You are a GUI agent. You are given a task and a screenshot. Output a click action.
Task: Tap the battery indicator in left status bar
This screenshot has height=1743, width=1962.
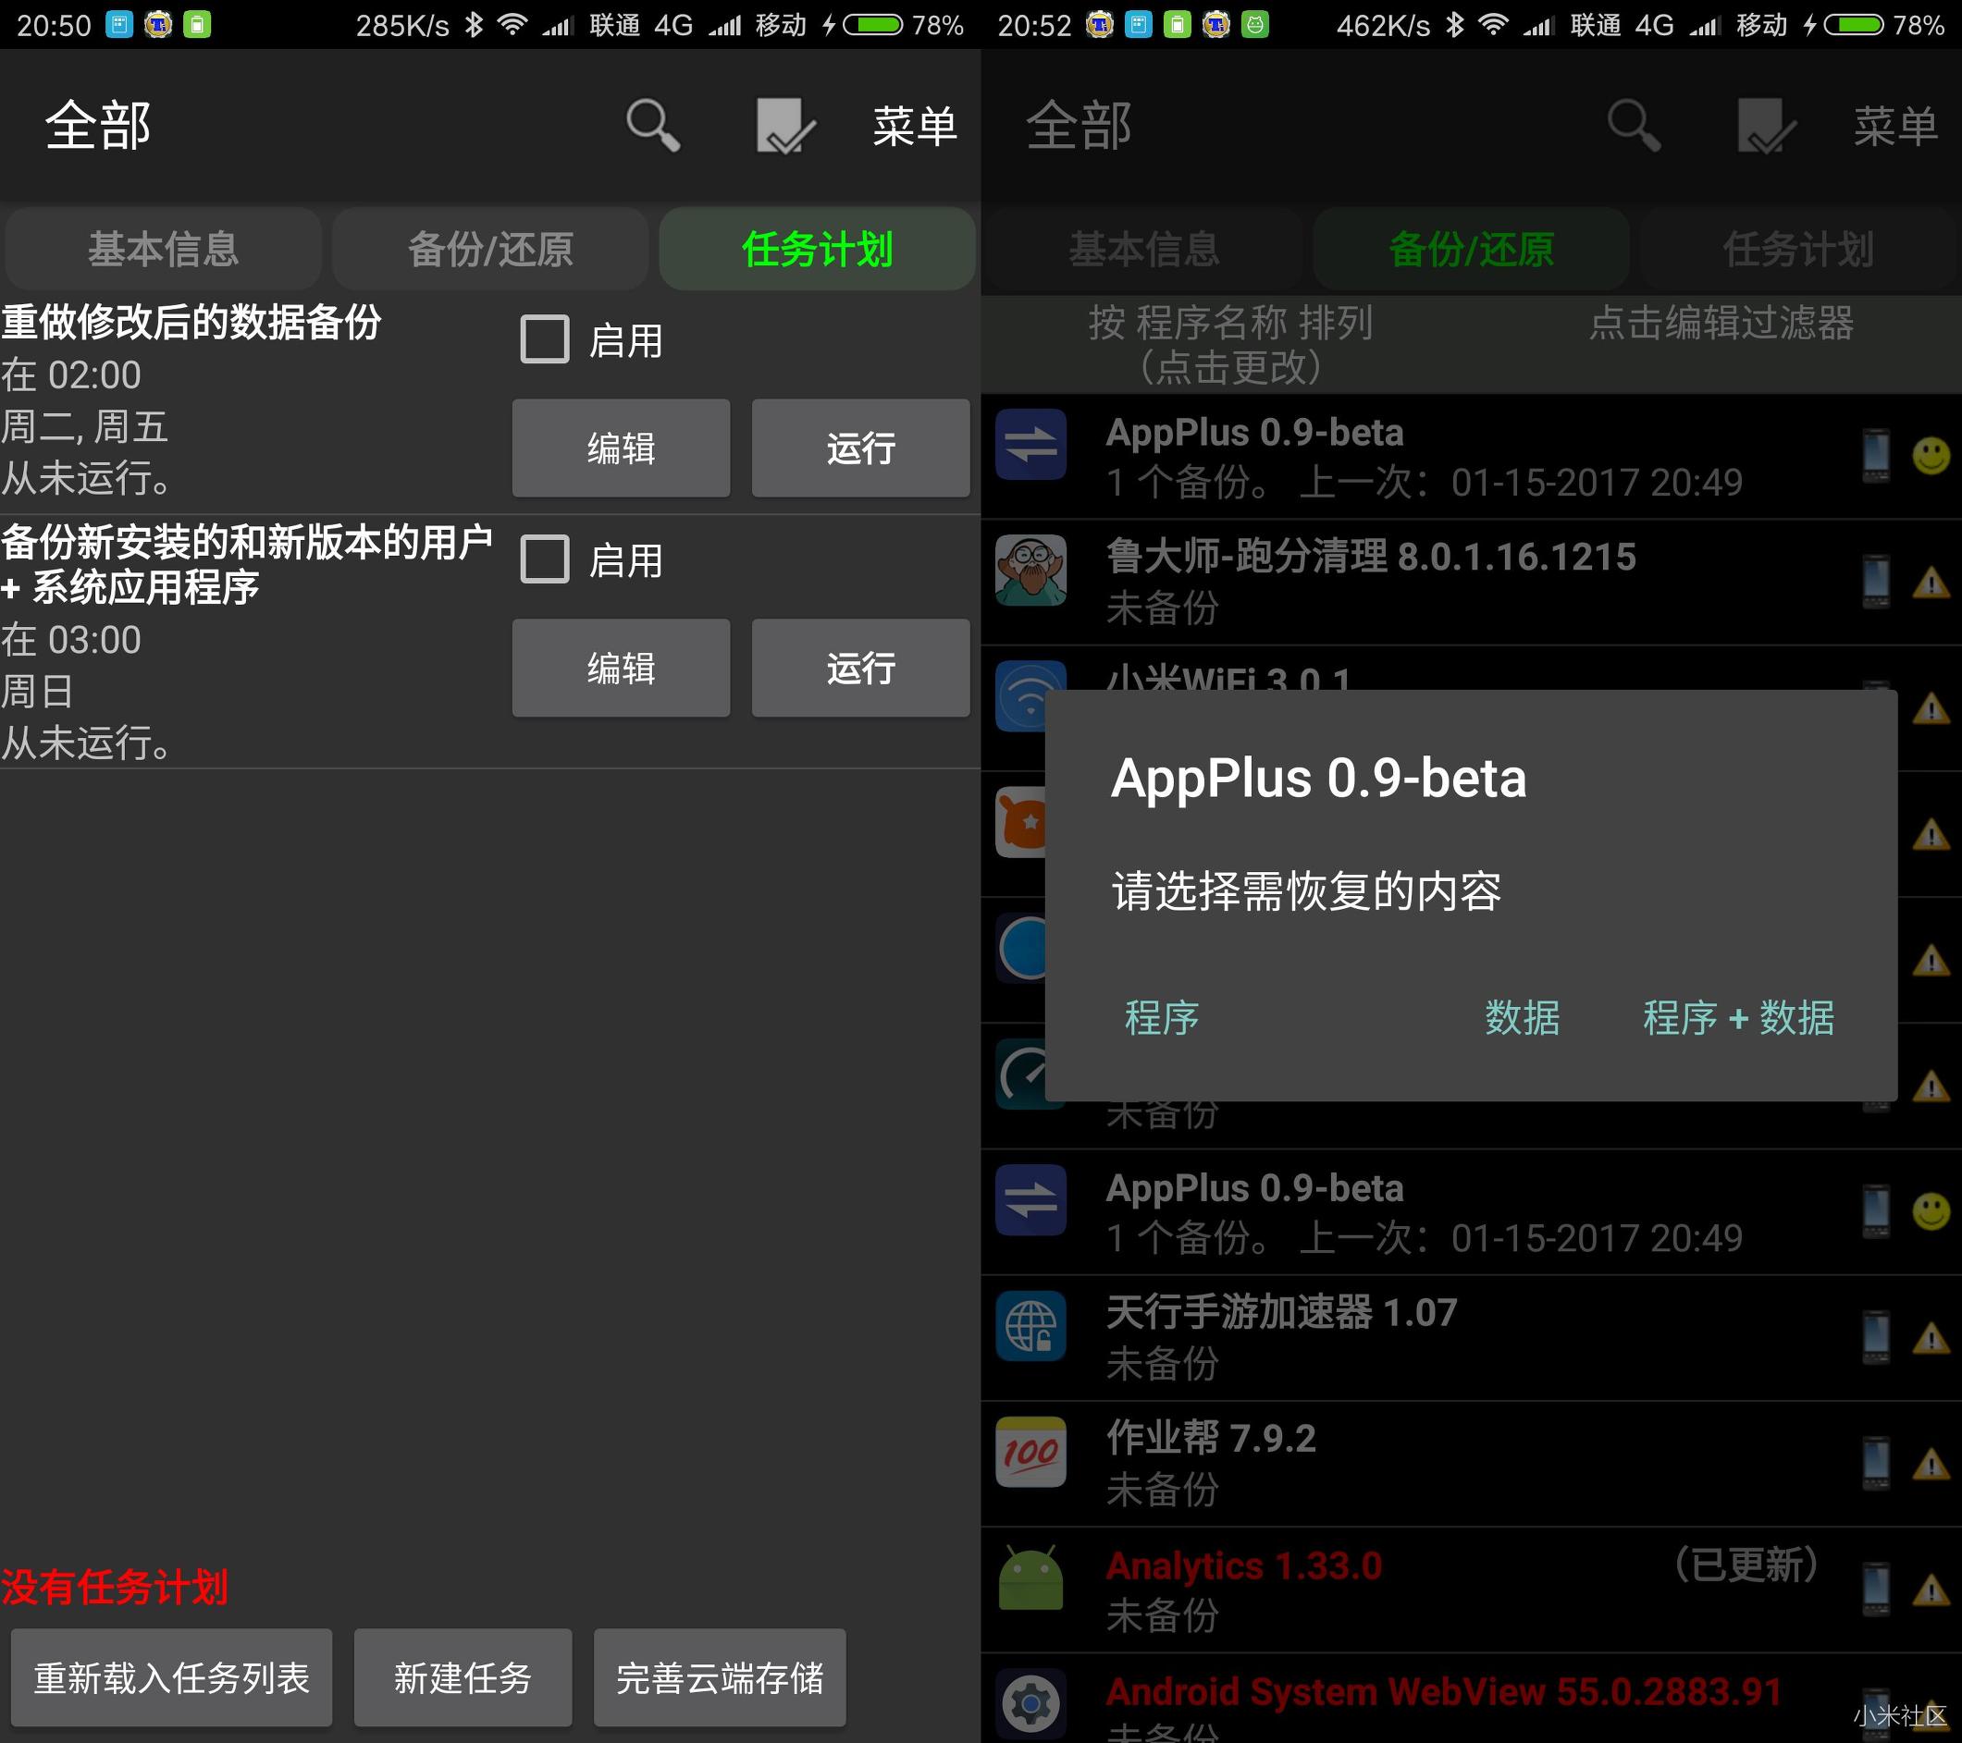click(872, 24)
